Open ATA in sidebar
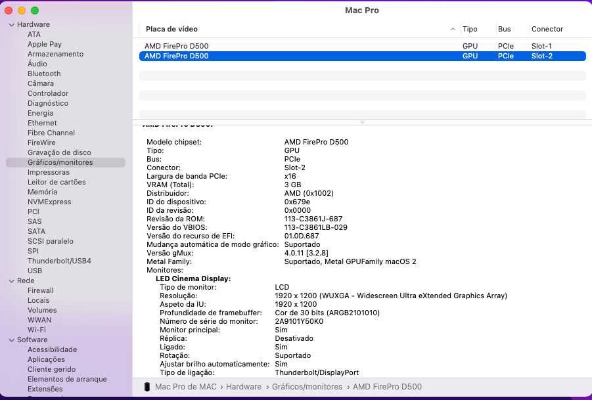Viewport: 592px width, 400px height. tap(34, 34)
